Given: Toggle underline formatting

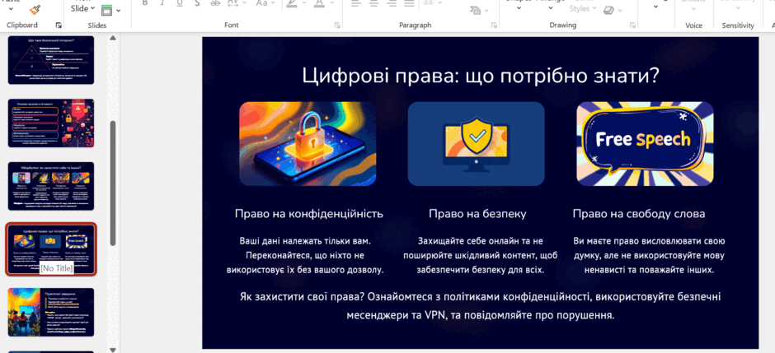Looking at the screenshot, I should point(180,3).
